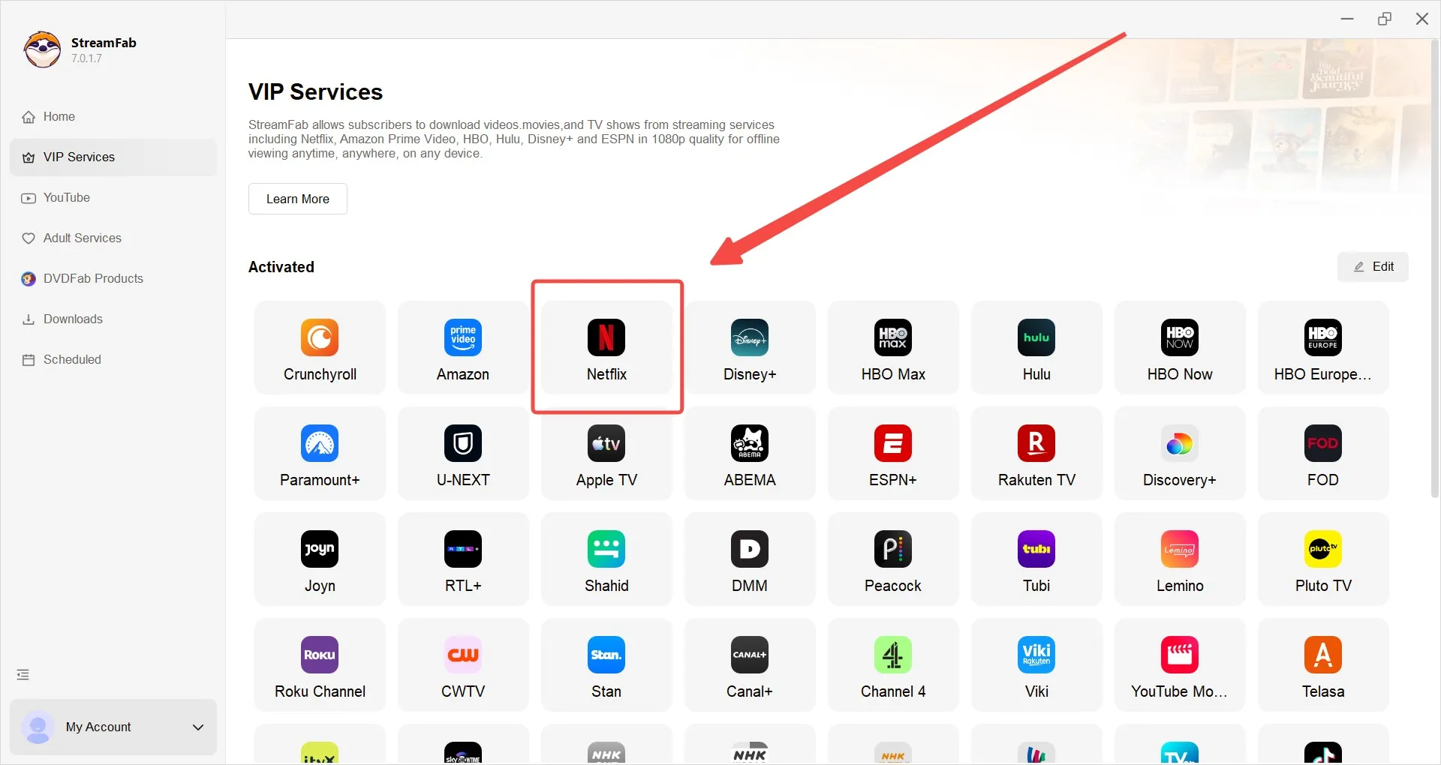Open DVDFab Products in the sidebar
Screen dimensions: 1441x765
[113, 279]
